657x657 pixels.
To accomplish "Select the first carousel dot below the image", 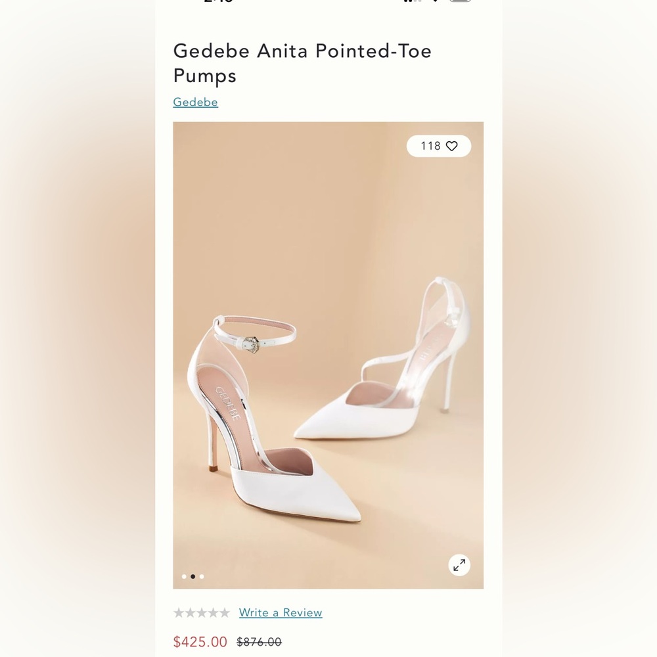I will point(184,576).
